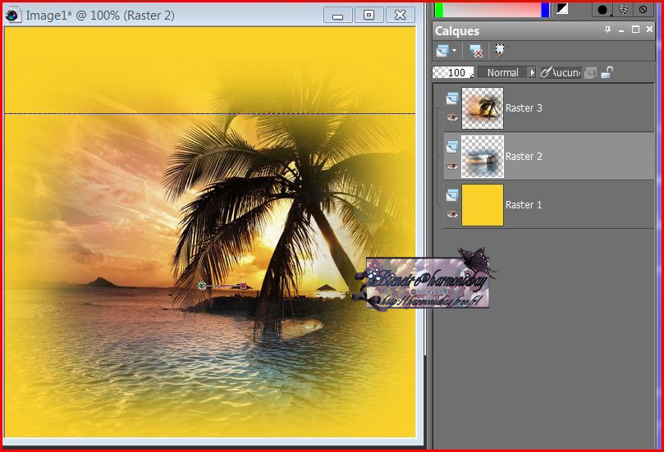Click the Raster 2 layer type icon

click(452, 147)
